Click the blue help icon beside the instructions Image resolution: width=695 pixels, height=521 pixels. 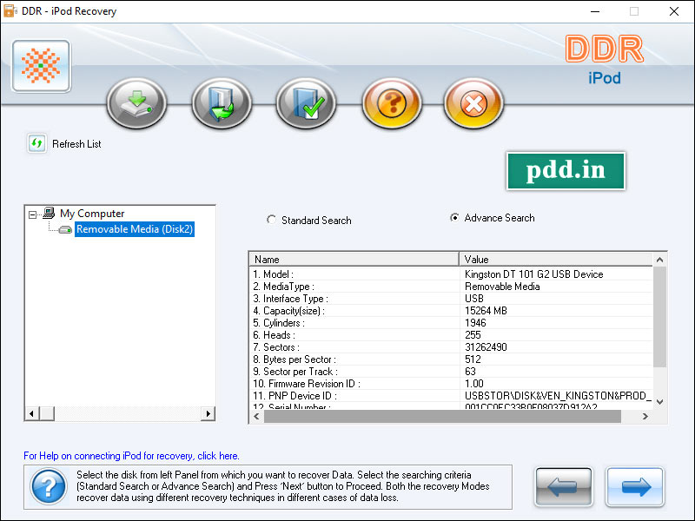pos(48,487)
